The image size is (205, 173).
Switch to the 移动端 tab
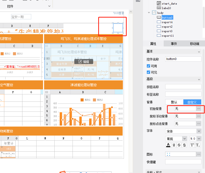pos(194,44)
